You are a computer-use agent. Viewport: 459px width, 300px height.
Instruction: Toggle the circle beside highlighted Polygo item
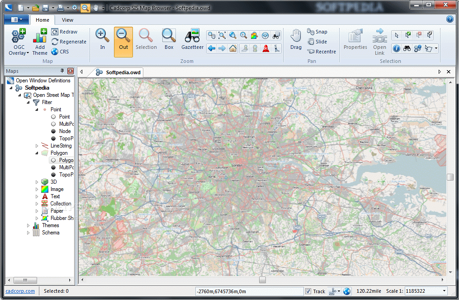[53, 160]
